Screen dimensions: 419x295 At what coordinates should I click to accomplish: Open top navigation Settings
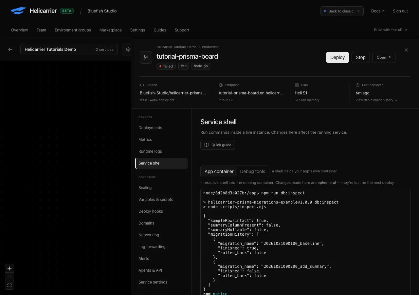click(x=137, y=30)
